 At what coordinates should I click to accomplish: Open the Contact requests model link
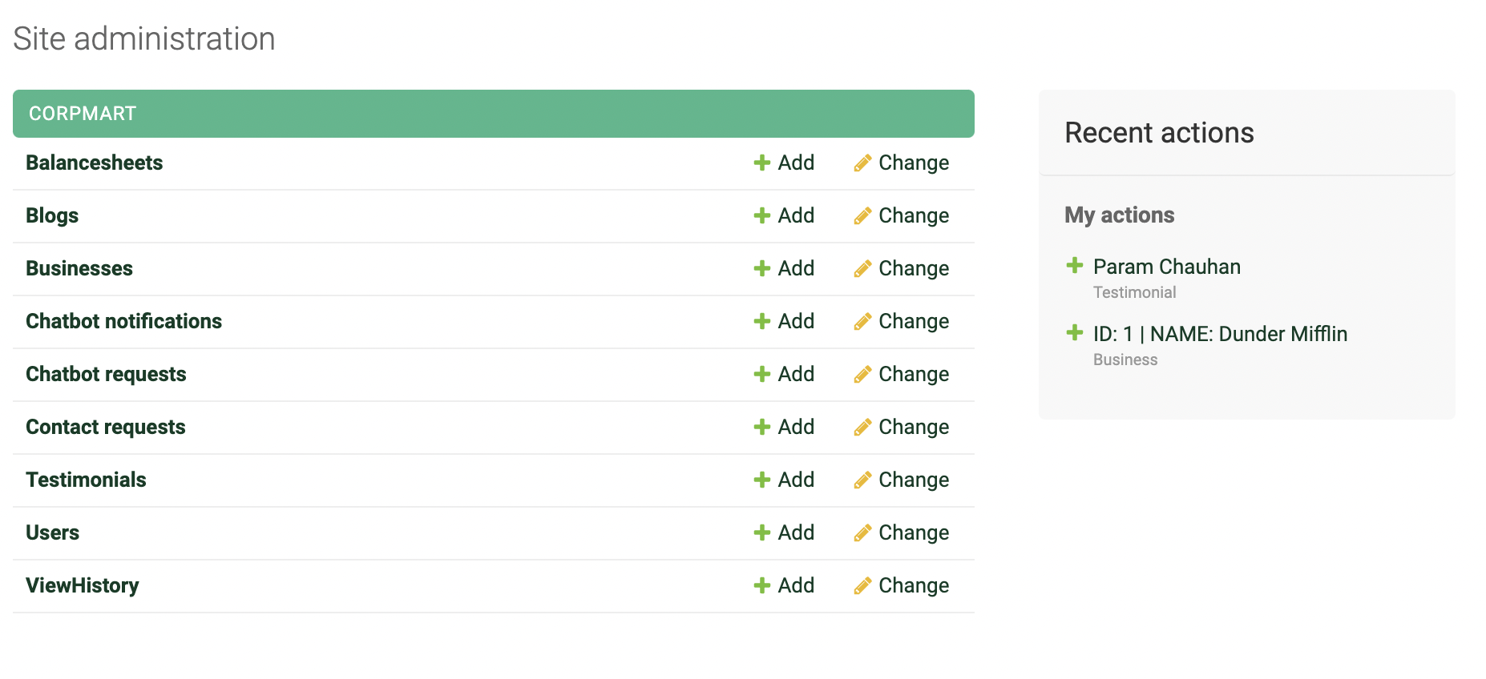tap(105, 428)
